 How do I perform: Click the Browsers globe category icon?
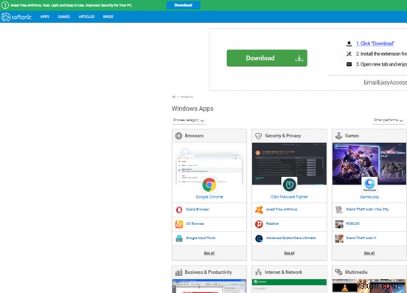click(178, 136)
